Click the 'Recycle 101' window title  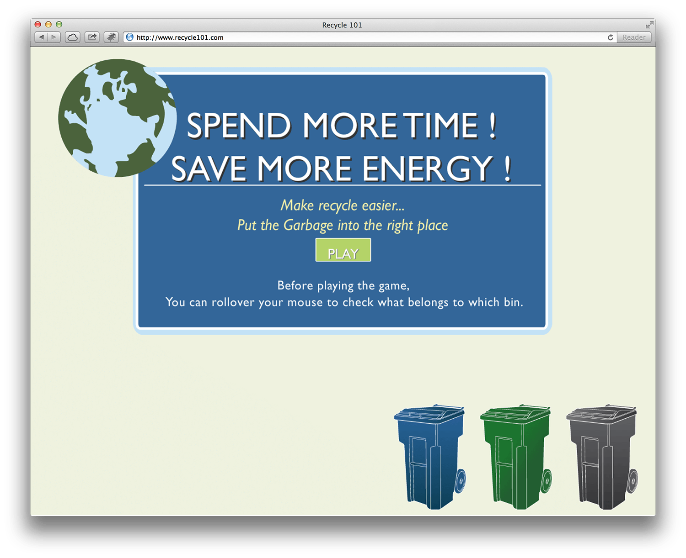(x=342, y=25)
